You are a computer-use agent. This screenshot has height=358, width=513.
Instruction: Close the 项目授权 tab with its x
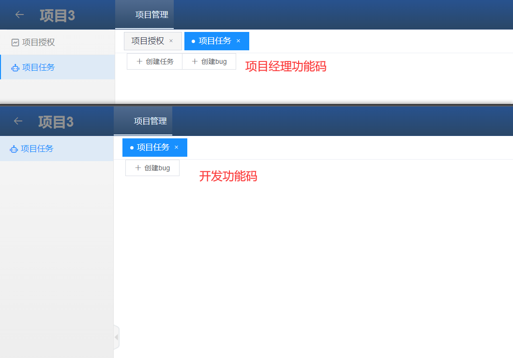(x=171, y=41)
